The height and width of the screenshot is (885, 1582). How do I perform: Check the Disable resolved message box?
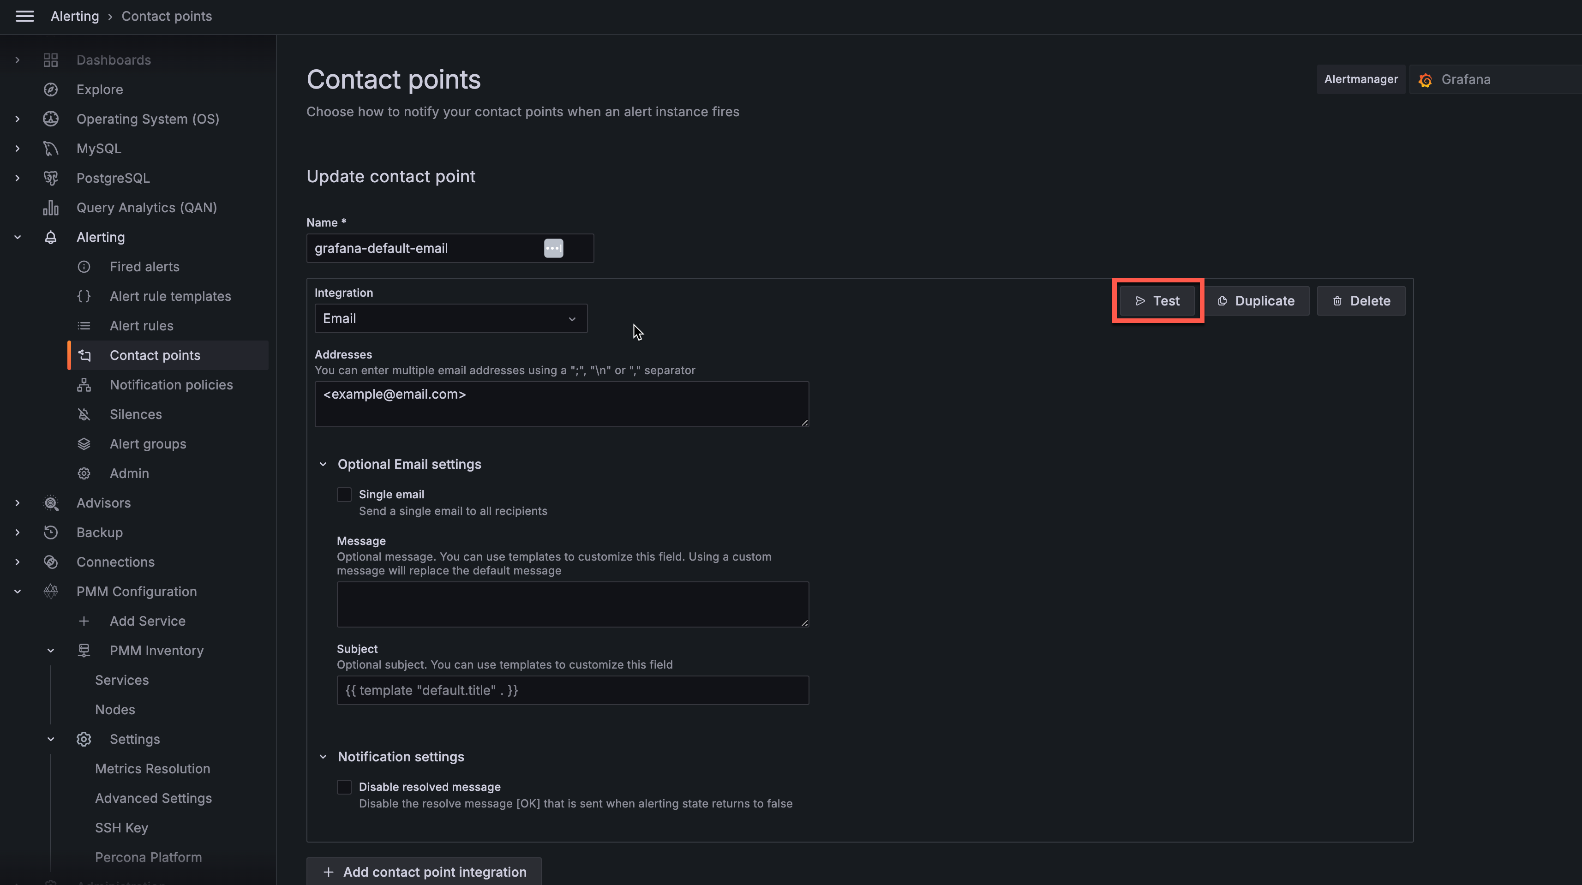tap(344, 787)
